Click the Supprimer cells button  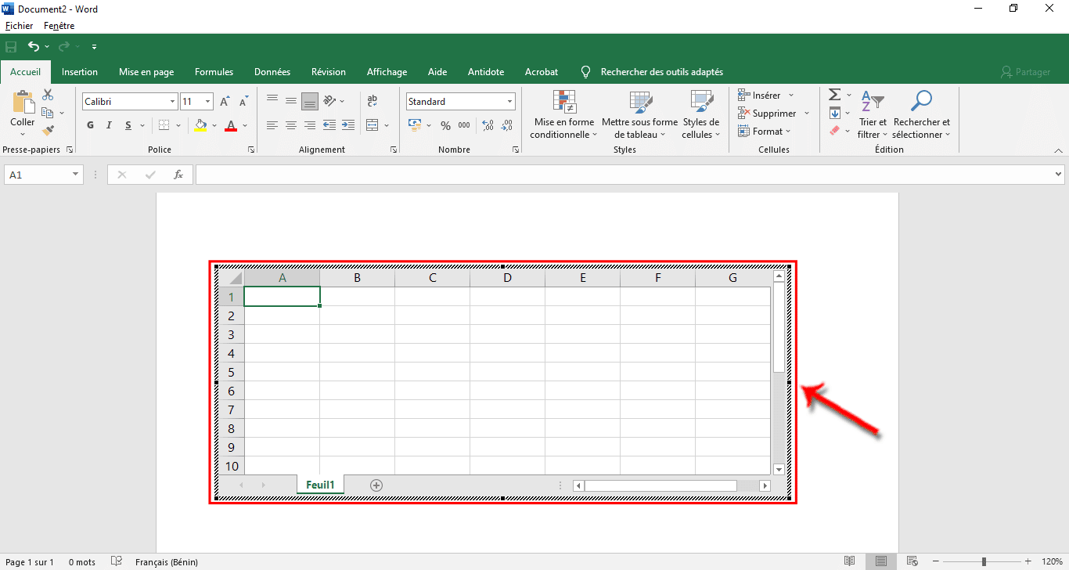[x=774, y=114]
